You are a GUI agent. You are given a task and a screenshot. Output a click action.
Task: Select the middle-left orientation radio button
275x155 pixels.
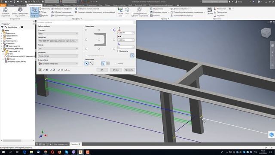click(86, 40)
